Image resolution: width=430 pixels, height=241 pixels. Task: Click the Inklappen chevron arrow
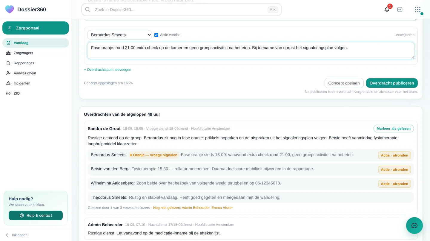(x=7, y=235)
